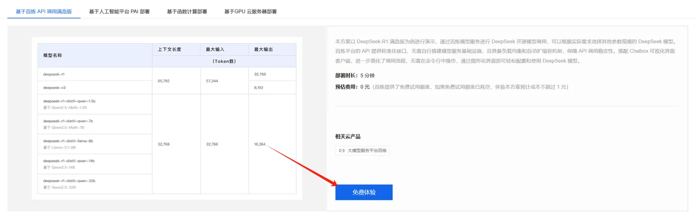The height and width of the screenshot is (217, 697).
Task: Open the 大模型服务平台百炼 product link
Action: coord(362,150)
